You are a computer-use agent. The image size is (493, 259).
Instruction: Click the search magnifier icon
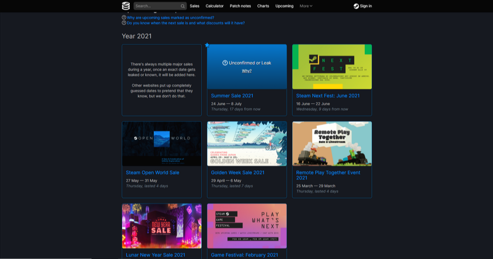click(x=183, y=6)
